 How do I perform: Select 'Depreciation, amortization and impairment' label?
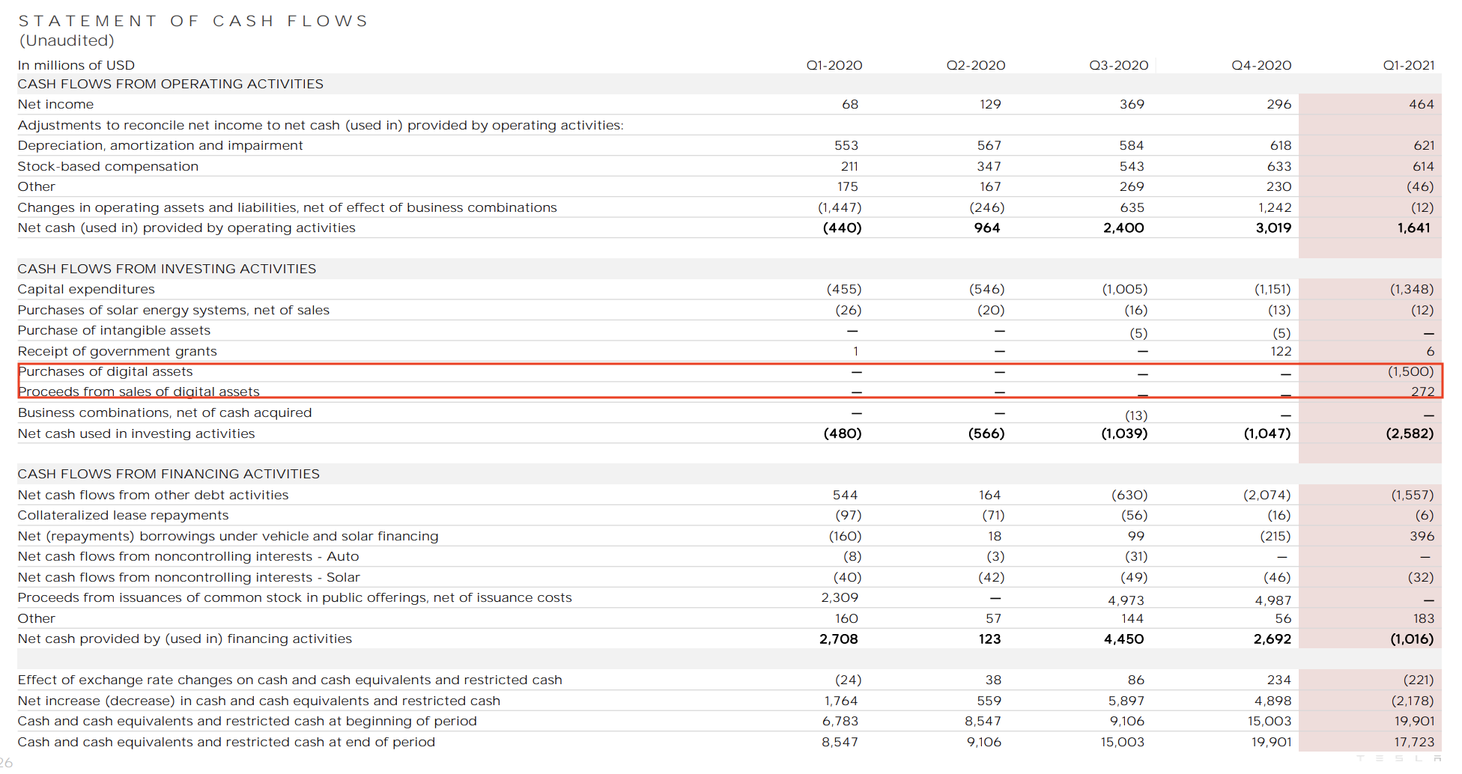(160, 145)
